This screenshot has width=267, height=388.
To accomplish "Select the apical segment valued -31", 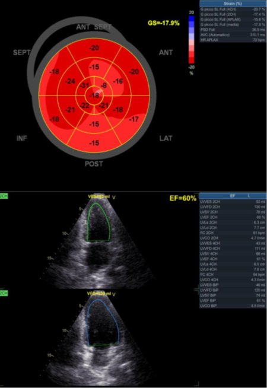I will click(x=85, y=85).
